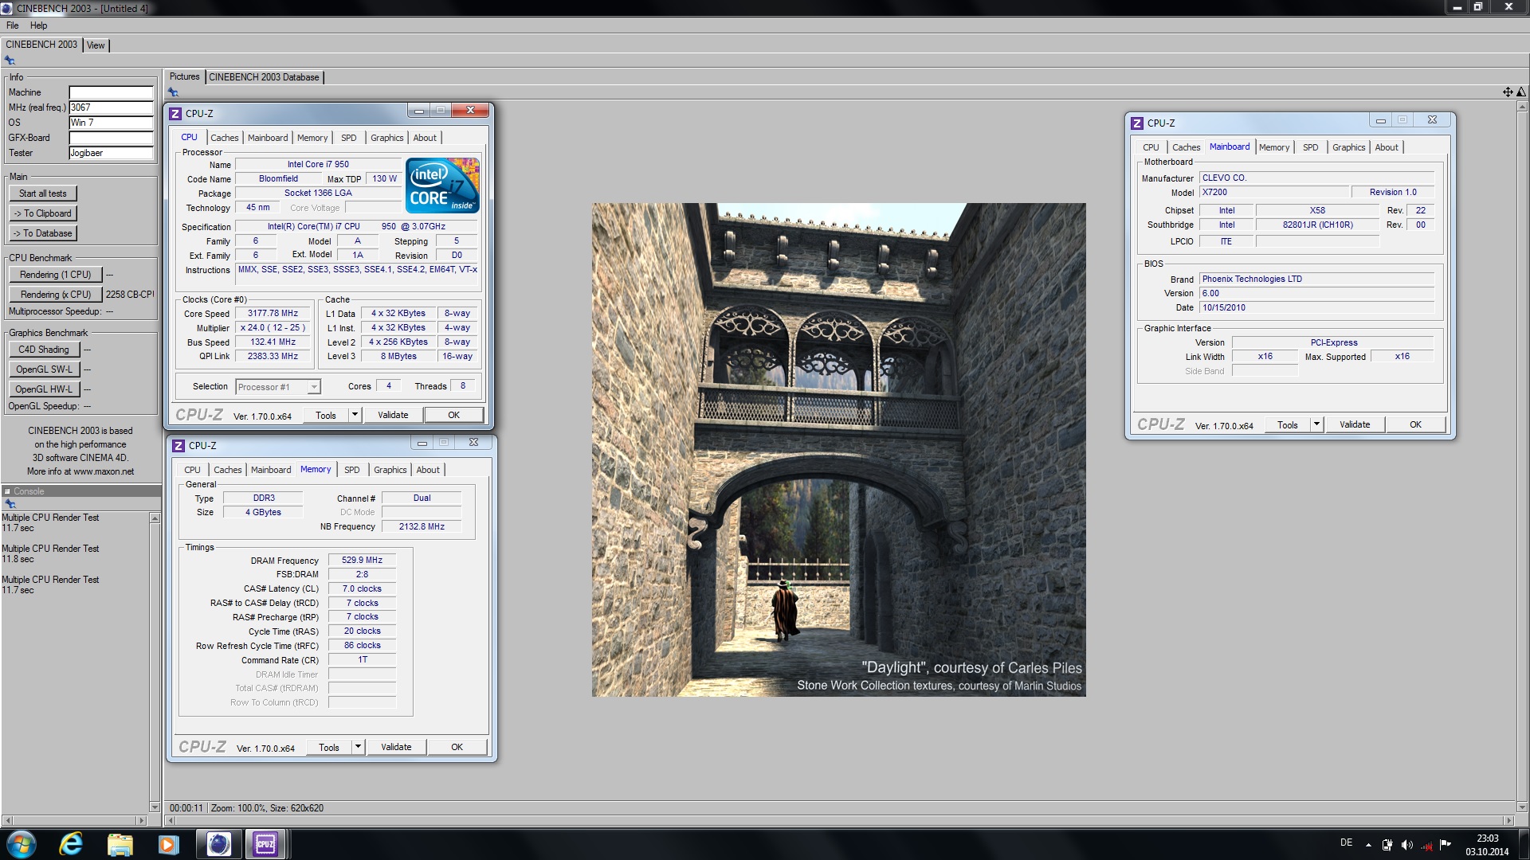Click the pin icon in Console panel

point(10,504)
